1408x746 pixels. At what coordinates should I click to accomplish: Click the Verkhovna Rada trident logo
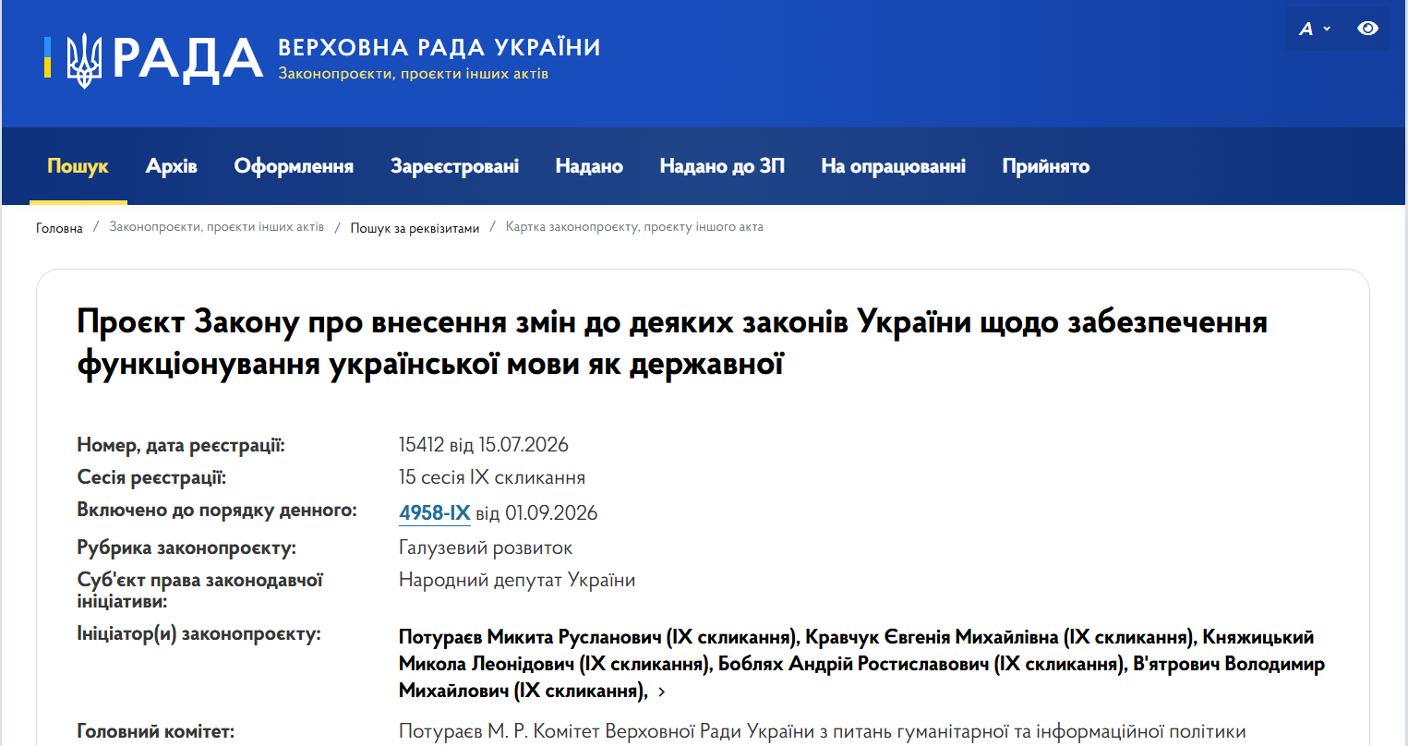(x=84, y=60)
